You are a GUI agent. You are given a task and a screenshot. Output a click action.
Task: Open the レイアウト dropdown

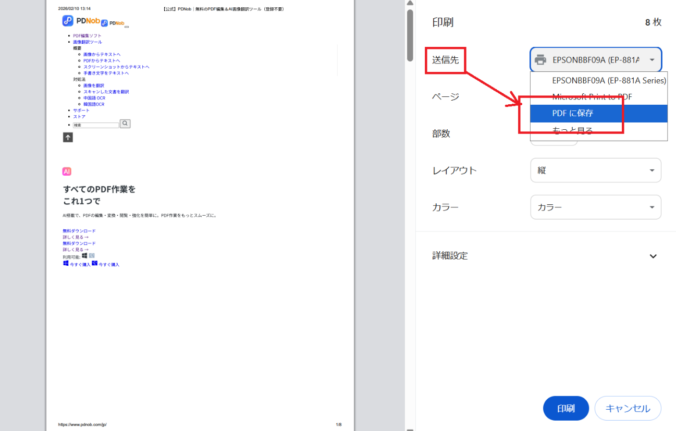point(596,170)
